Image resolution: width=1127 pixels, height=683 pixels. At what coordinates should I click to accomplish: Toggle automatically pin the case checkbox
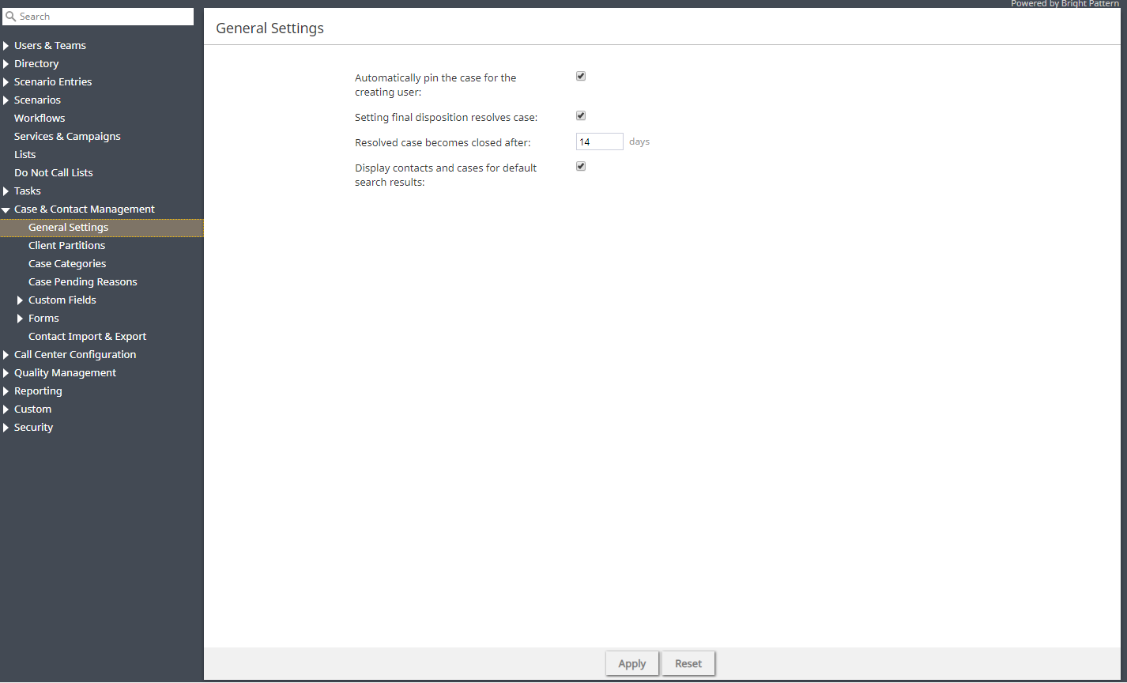[x=581, y=77]
